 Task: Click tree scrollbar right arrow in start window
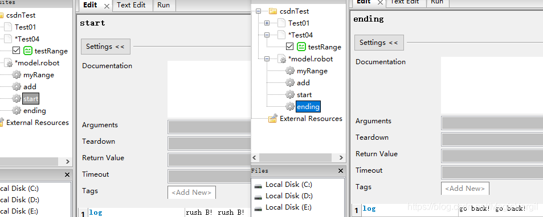coord(68,162)
